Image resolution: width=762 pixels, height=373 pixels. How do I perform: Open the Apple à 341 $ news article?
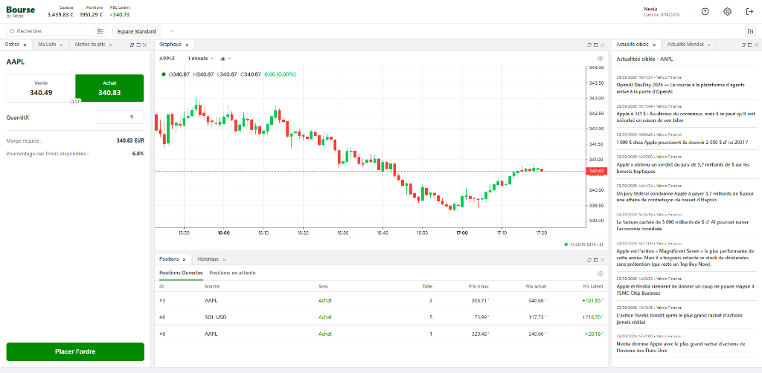pyautogui.click(x=686, y=117)
